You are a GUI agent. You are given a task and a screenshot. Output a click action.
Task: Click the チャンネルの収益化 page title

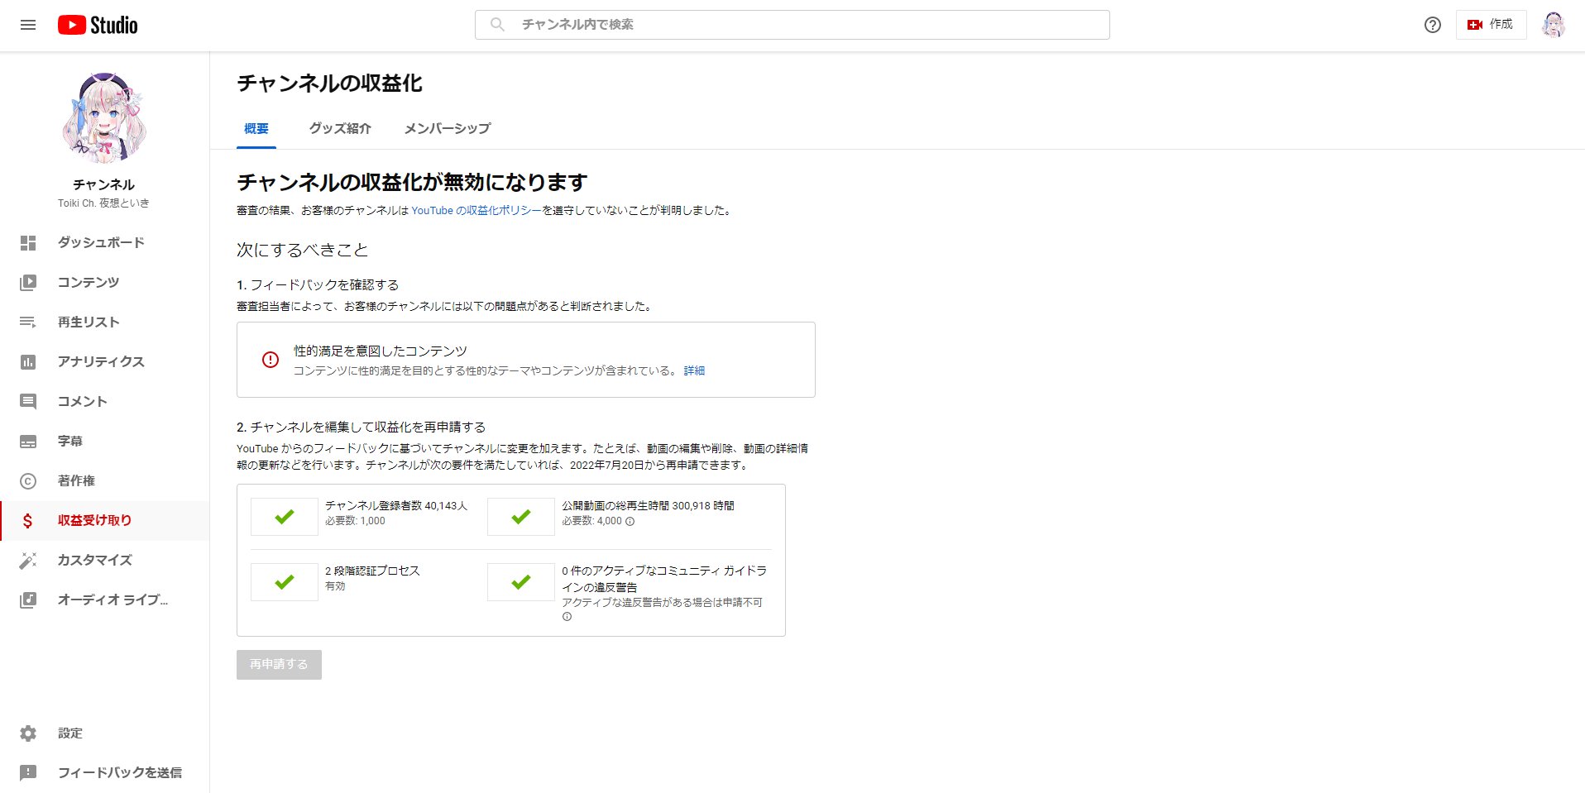[x=329, y=84]
